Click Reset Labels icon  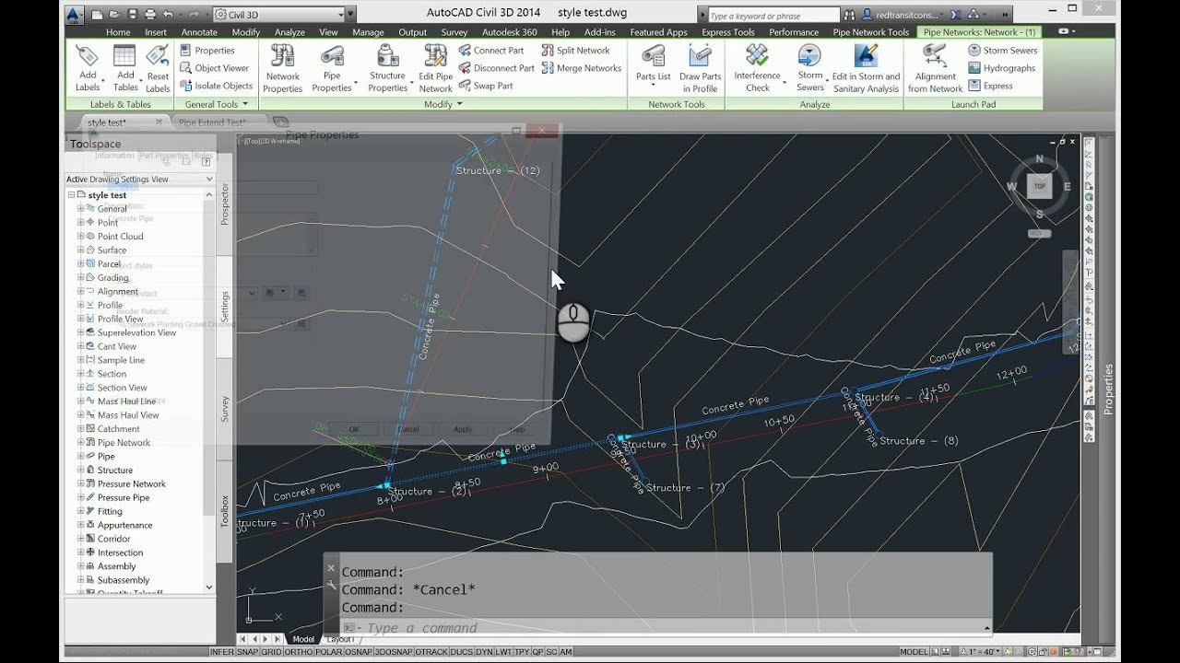pyautogui.click(x=158, y=67)
